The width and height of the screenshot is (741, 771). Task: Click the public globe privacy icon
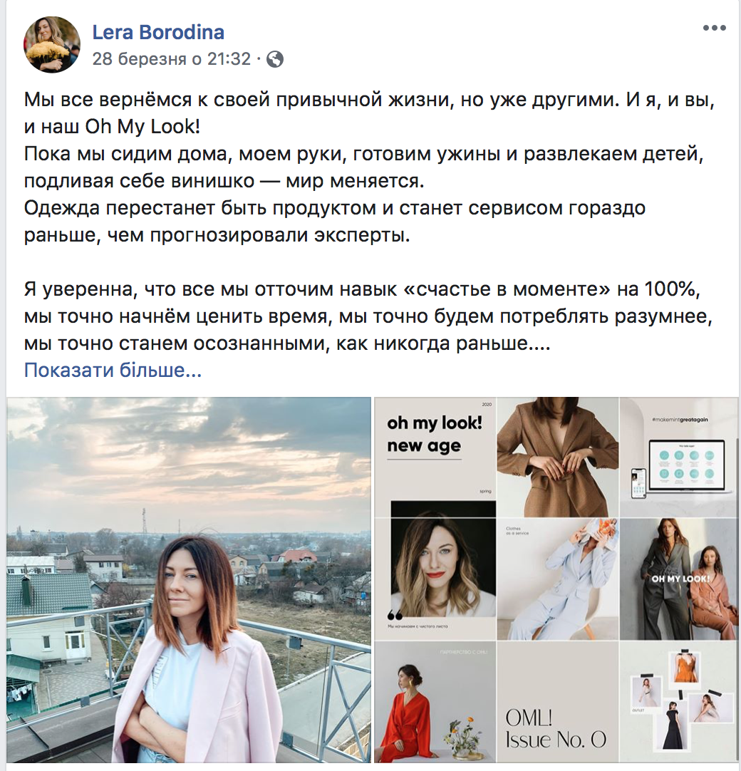coord(275,59)
